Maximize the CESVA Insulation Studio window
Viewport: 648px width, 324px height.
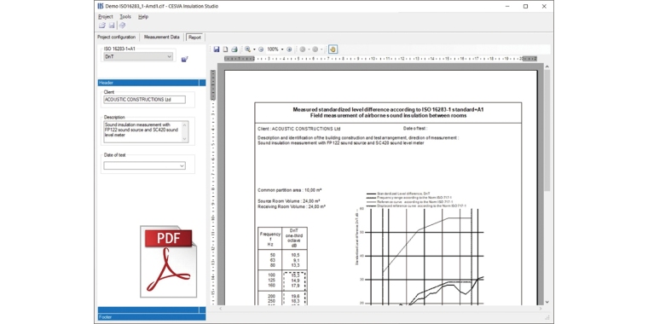click(x=525, y=6)
